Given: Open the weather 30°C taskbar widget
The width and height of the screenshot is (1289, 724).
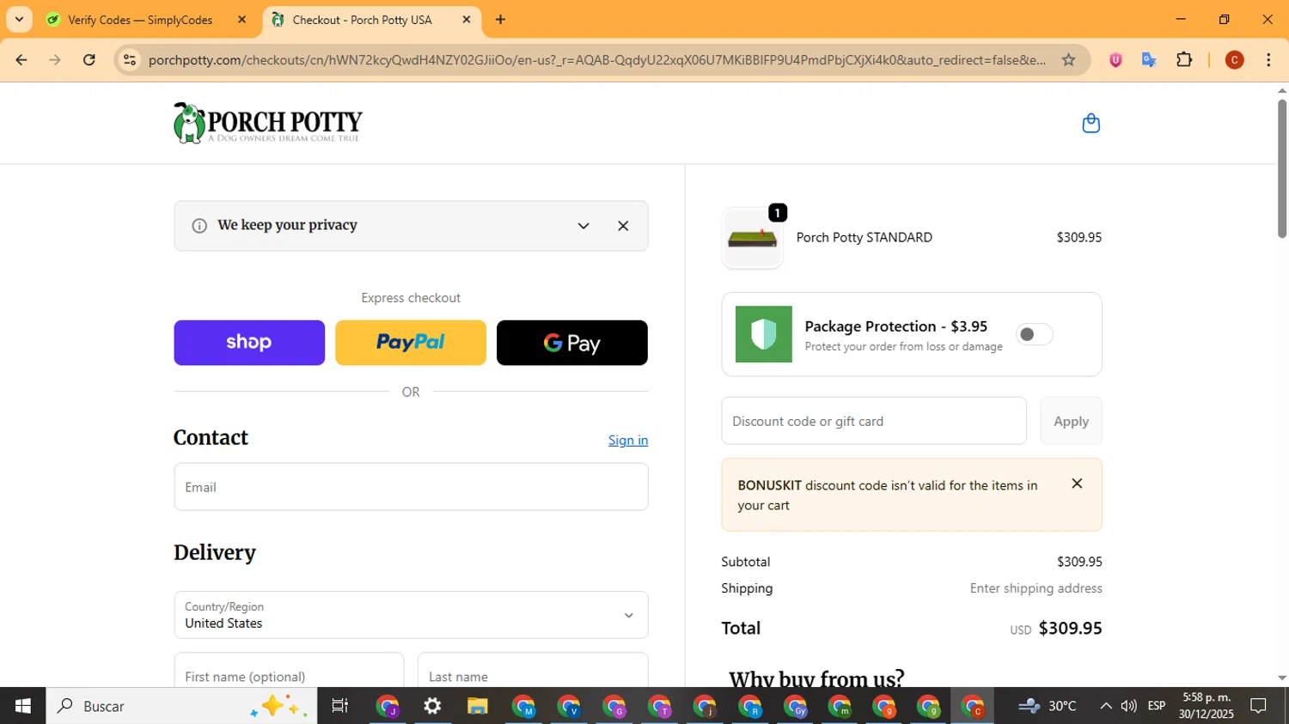Looking at the screenshot, I should [x=1047, y=706].
